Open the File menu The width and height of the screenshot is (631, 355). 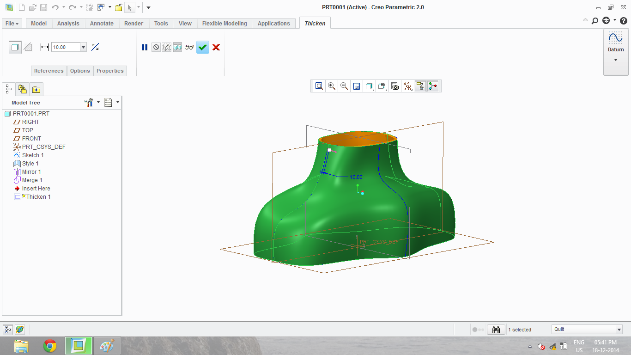pyautogui.click(x=12, y=24)
